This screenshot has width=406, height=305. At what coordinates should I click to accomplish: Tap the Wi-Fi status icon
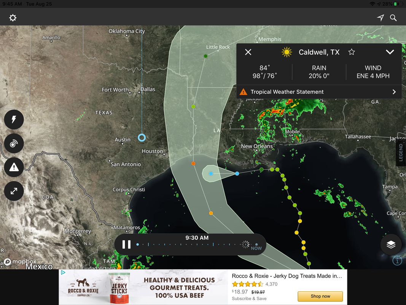[x=372, y=4]
